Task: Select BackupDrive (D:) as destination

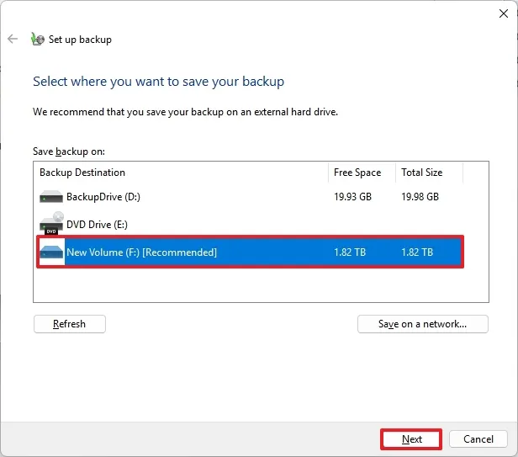Action: pyautogui.click(x=250, y=197)
